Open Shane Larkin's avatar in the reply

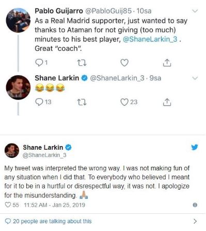tap(18, 88)
